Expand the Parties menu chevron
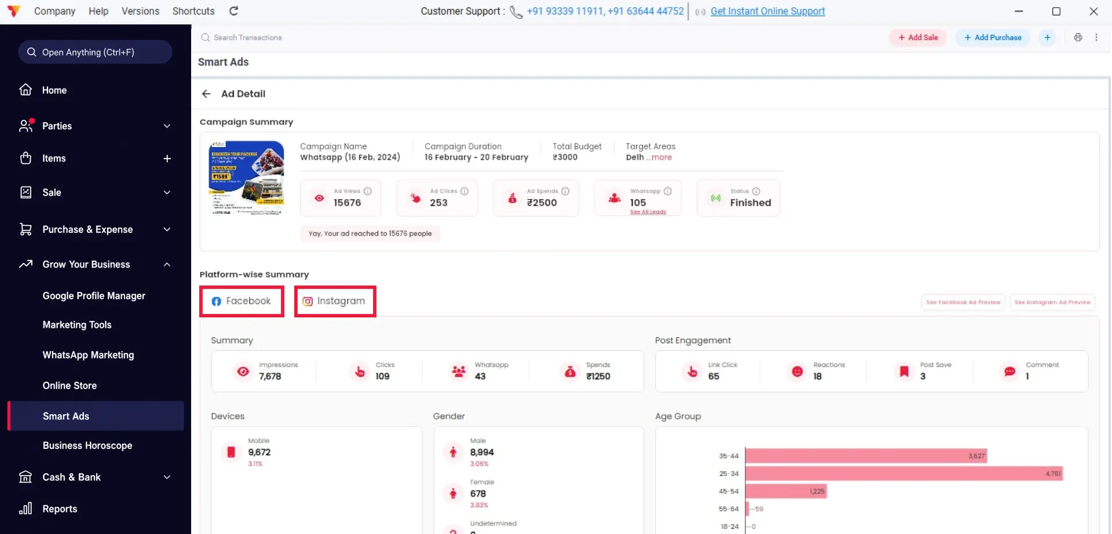 point(167,126)
